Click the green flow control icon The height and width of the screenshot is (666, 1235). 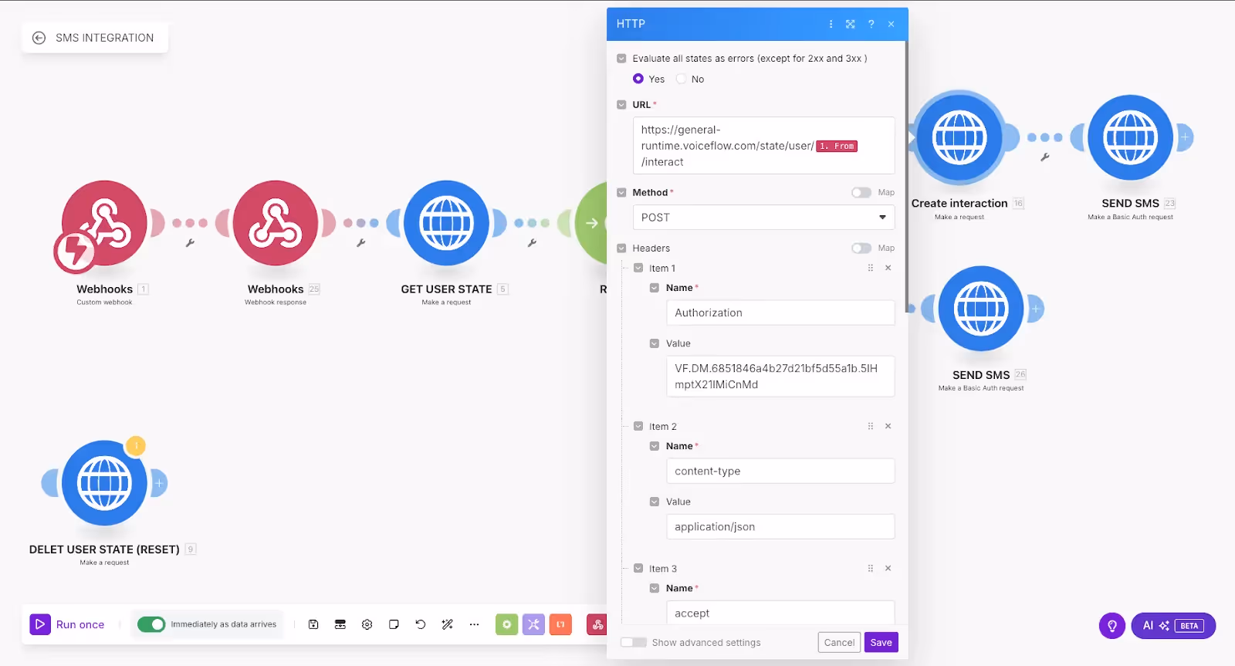click(x=506, y=624)
